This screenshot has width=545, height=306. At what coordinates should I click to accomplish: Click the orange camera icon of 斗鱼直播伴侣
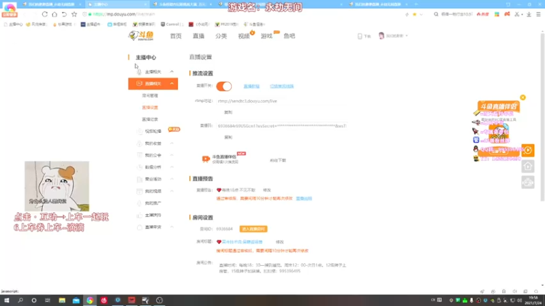coord(206,159)
